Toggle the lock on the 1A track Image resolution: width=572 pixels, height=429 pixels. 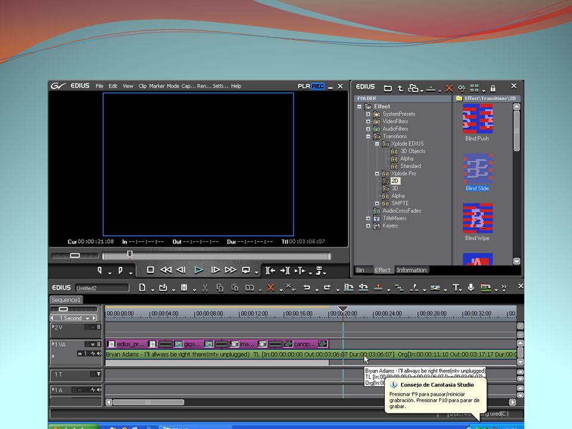click(x=74, y=390)
